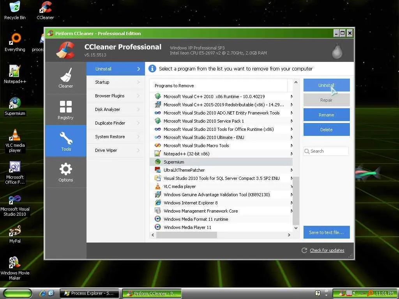Select Microsoft Visual Studio 2010 desktop shortcut

click(x=15, y=205)
